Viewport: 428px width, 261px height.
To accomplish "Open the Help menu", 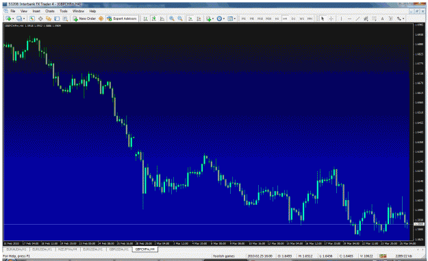I will [x=93, y=11].
